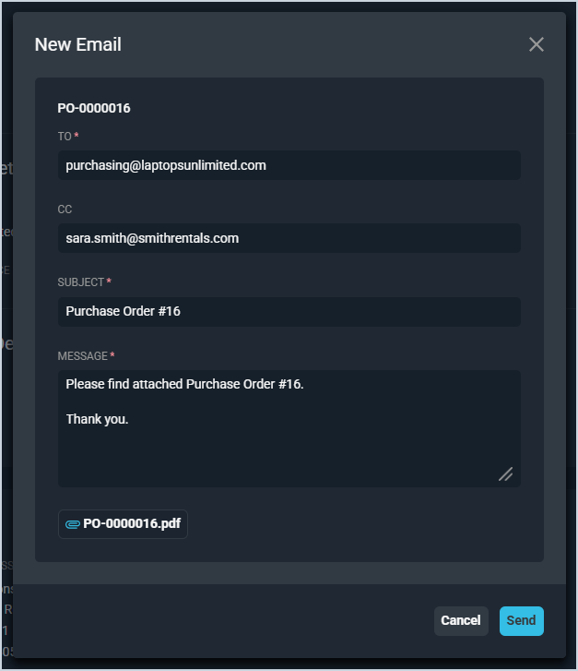Screen dimensions: 578x671
Task: Click the PO-0000016 heading text
Action: [94, 108]
